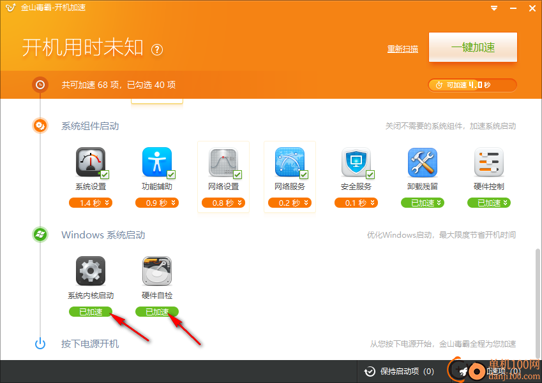The image size is (542, 383).
Task: Click the 网络设置 label
Action: click(x=223, y=187)
